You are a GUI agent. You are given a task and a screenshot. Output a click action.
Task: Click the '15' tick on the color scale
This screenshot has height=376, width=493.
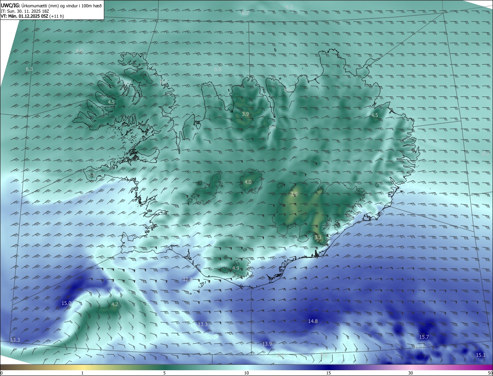pyautogui.click(x=329, y=373)
